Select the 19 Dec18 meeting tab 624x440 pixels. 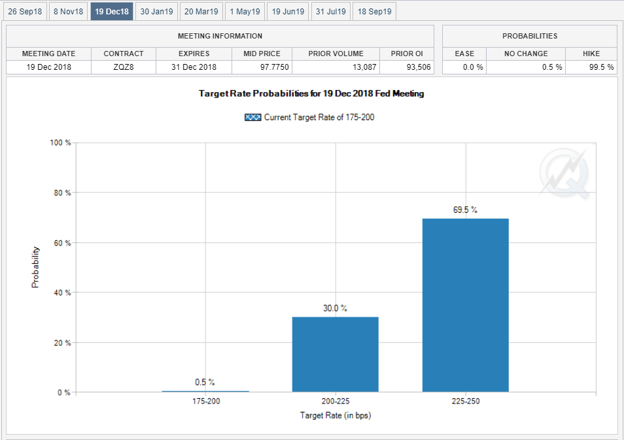(112, 12)
